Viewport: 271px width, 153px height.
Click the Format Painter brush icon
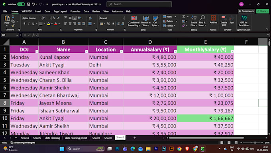point(13,26)
